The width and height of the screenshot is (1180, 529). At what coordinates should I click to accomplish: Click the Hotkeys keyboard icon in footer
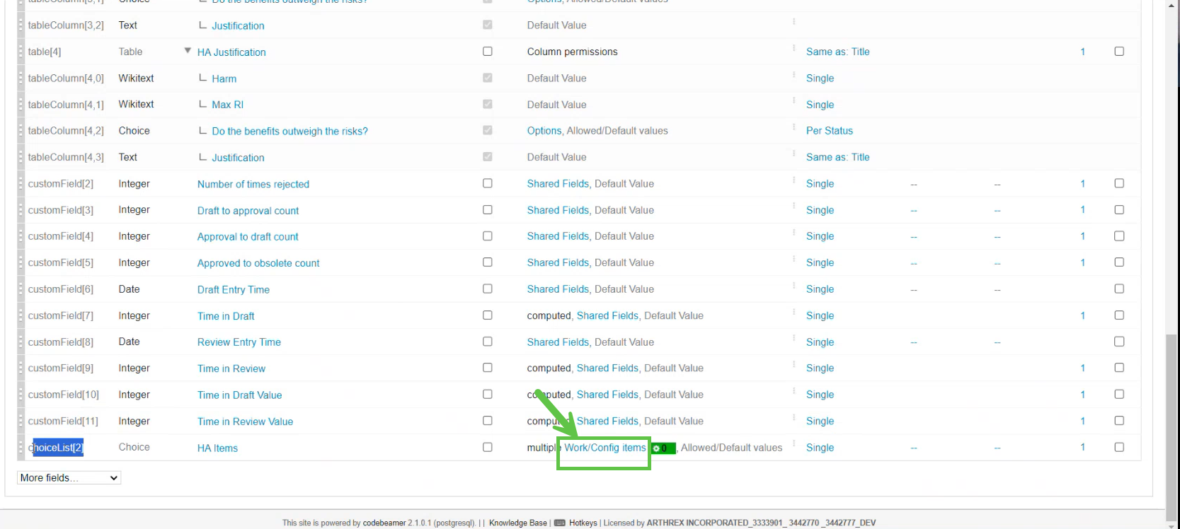click(x=559, y=523)
